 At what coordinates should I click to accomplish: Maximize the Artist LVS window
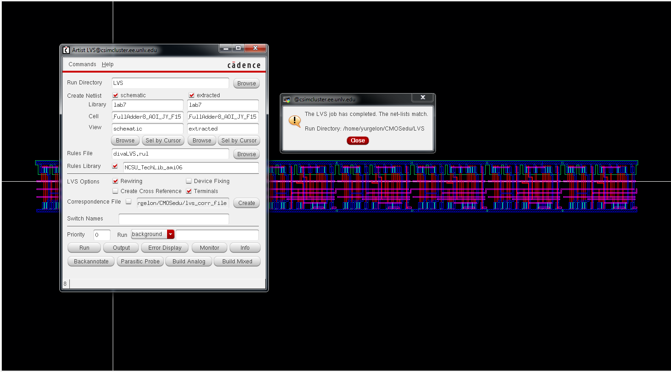click(238, 48)
